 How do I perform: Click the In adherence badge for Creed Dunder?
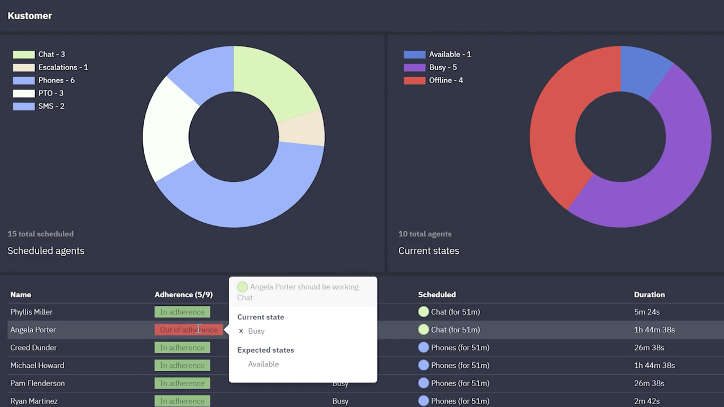pos(182,347)
